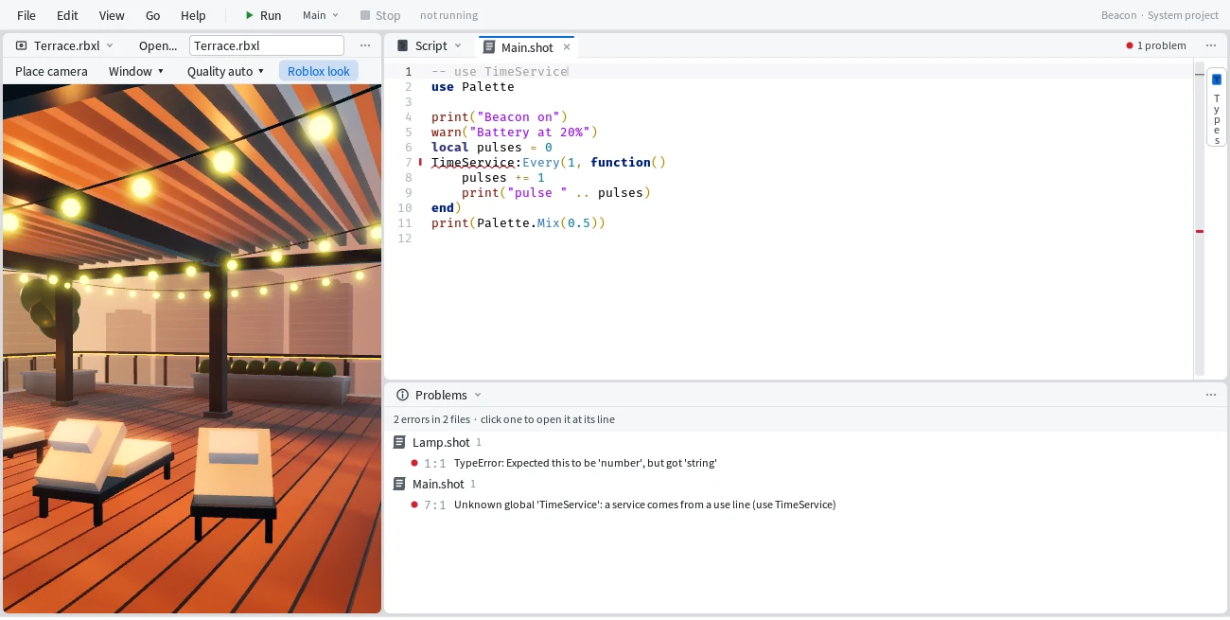This screenshot has width=1230, height=620.
Task: Open the Types side panel icon
Action: [x=1217, y=80]
